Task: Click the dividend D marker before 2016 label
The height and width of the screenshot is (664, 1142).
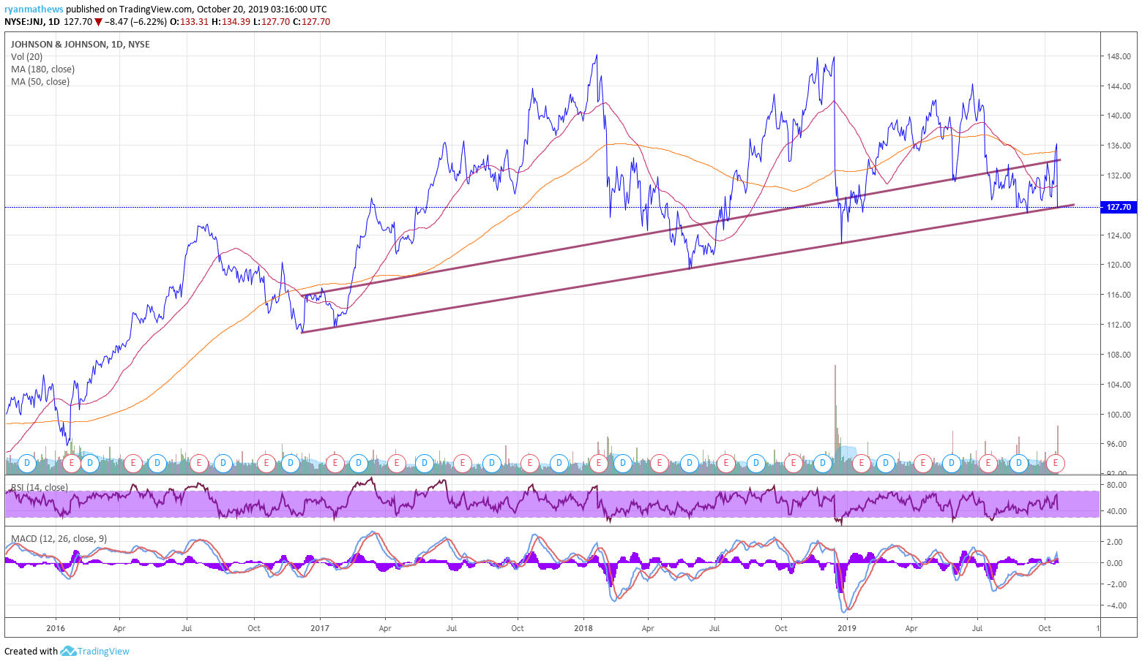Action: point(27,463)
